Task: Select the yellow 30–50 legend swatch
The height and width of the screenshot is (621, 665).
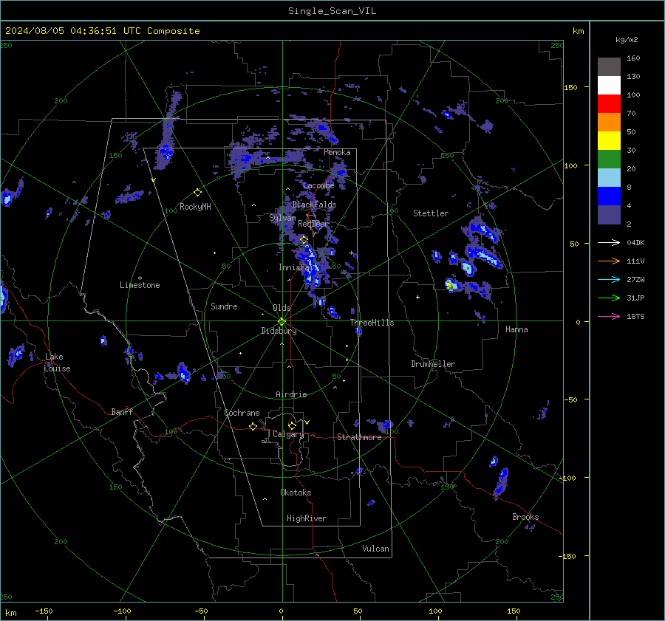Action: (609, 141)
